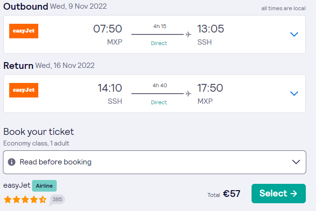Click the outbound arrival time 13:05

tap(210, 29)
